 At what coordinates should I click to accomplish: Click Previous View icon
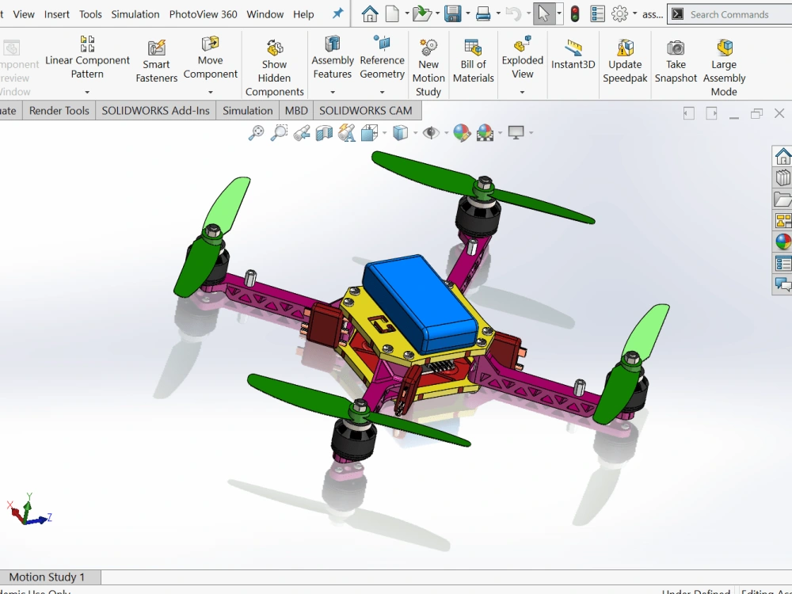pyautogui.click(x=302, y=133)
